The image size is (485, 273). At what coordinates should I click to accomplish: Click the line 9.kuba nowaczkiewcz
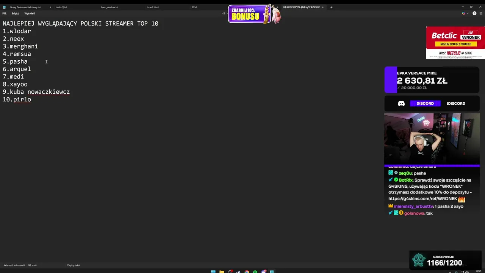[36, 92]
